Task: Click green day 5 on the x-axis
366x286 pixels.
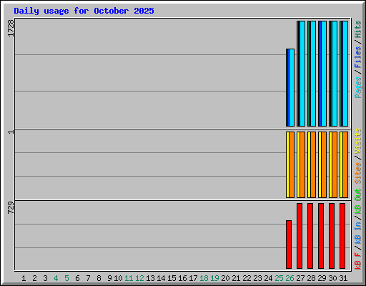Action: coord(66,278)
